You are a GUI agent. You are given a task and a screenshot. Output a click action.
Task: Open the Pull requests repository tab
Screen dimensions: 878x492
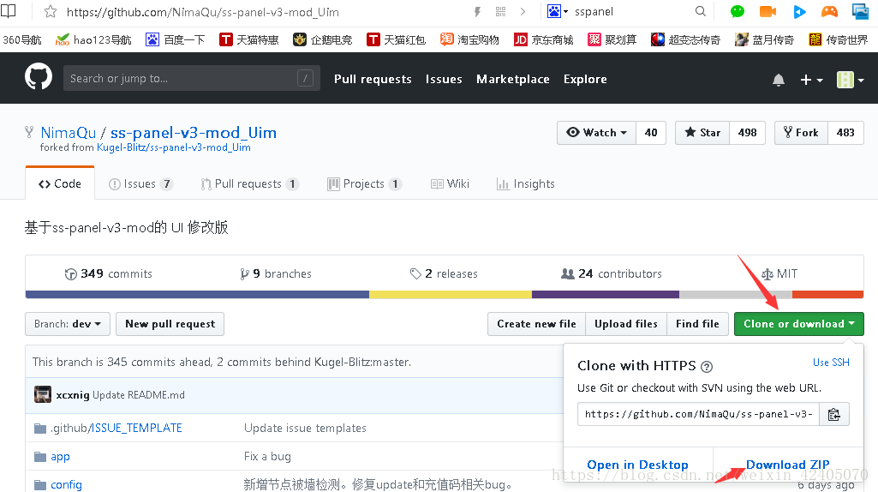click(250, 183)
